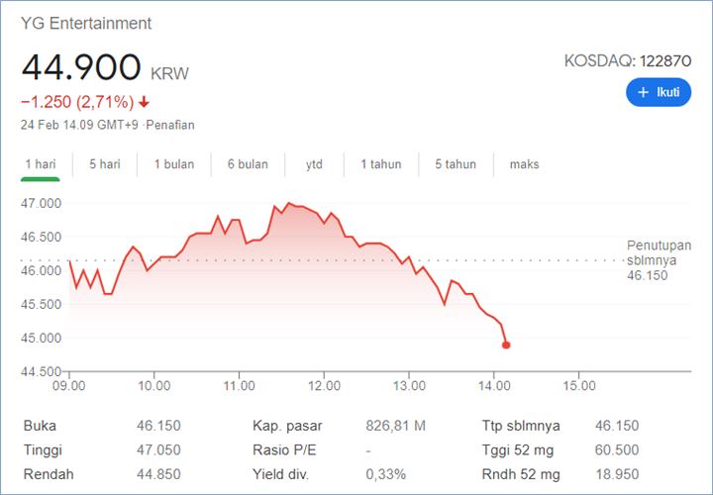Image resolution: width=713 pixels, height=495 pixels.
Task: Select the maks time range
Action: (524, 164)
